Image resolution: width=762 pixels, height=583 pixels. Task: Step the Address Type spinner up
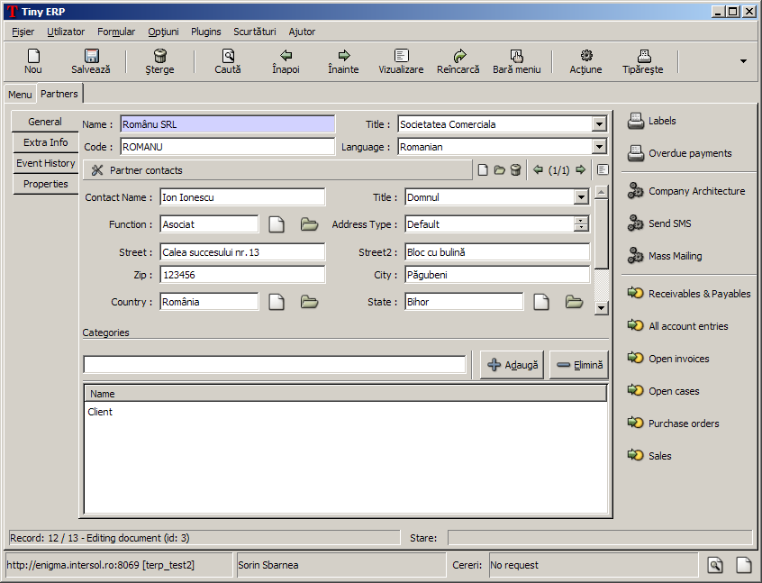click(581, 220)
